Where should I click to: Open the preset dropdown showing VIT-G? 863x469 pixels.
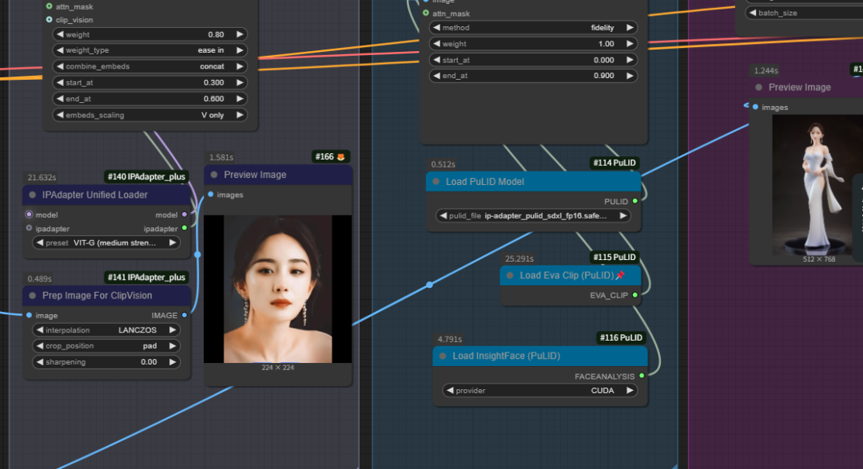coord(106,243)
